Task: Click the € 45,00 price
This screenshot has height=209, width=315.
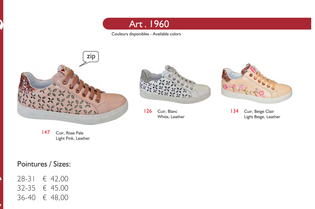Action: click(55, 188)
